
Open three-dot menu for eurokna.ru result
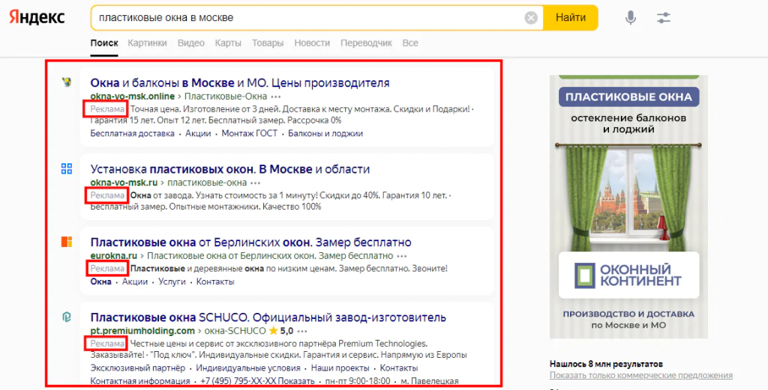click(402, 255)
